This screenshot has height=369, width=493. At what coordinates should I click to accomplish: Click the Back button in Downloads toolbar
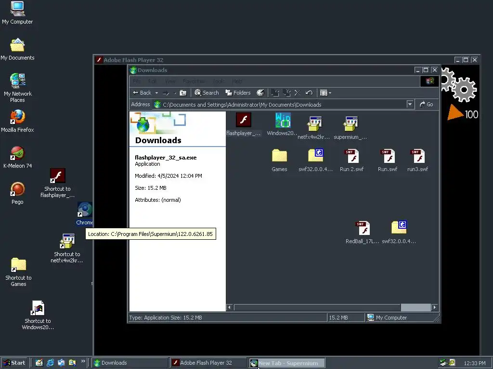point(142,93)
